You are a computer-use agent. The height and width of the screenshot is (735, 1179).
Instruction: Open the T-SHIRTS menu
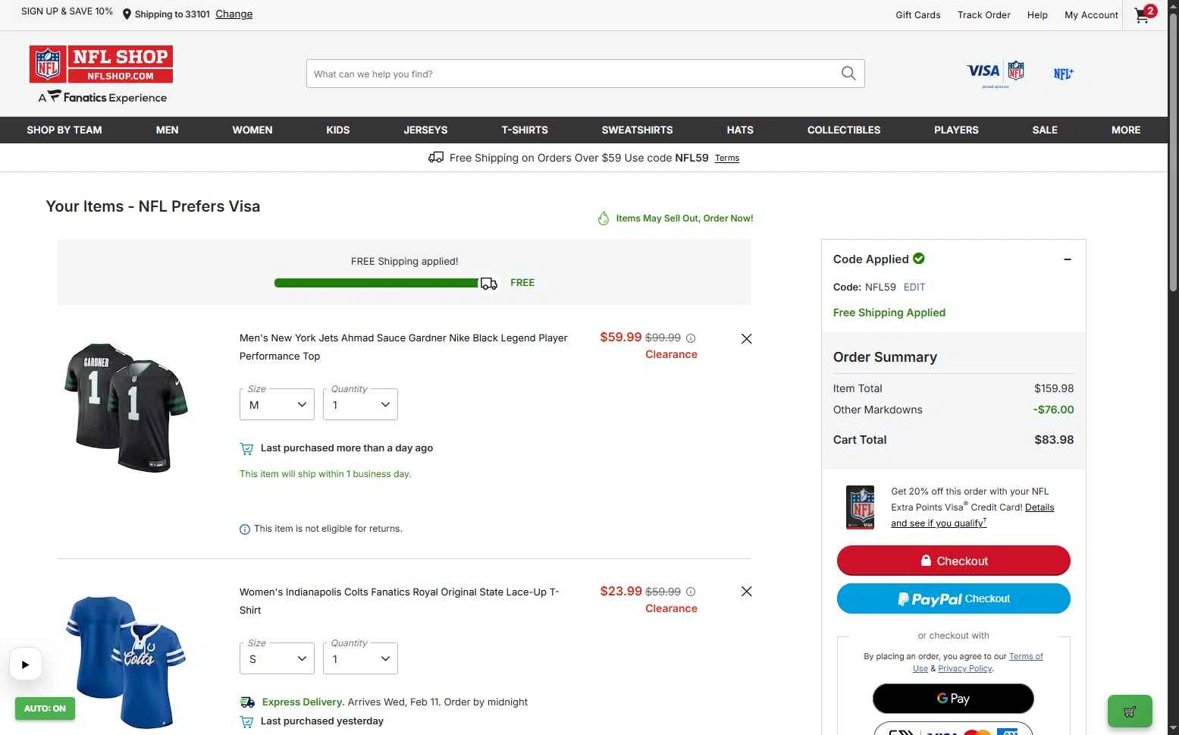click(x=525, y=130)
